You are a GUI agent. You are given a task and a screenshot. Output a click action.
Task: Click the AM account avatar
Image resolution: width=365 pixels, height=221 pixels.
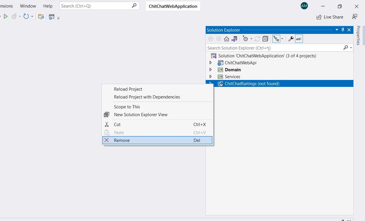click(304, 6)
